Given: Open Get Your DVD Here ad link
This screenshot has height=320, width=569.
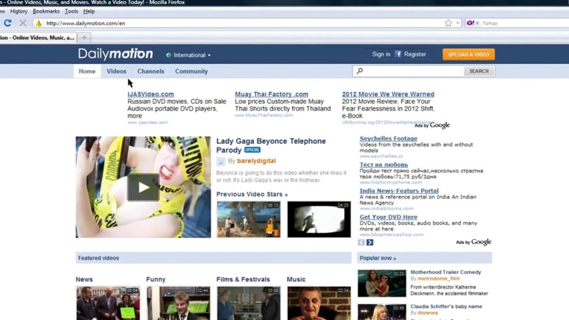Looking at the screenshot, I should (x=388, y=217).
